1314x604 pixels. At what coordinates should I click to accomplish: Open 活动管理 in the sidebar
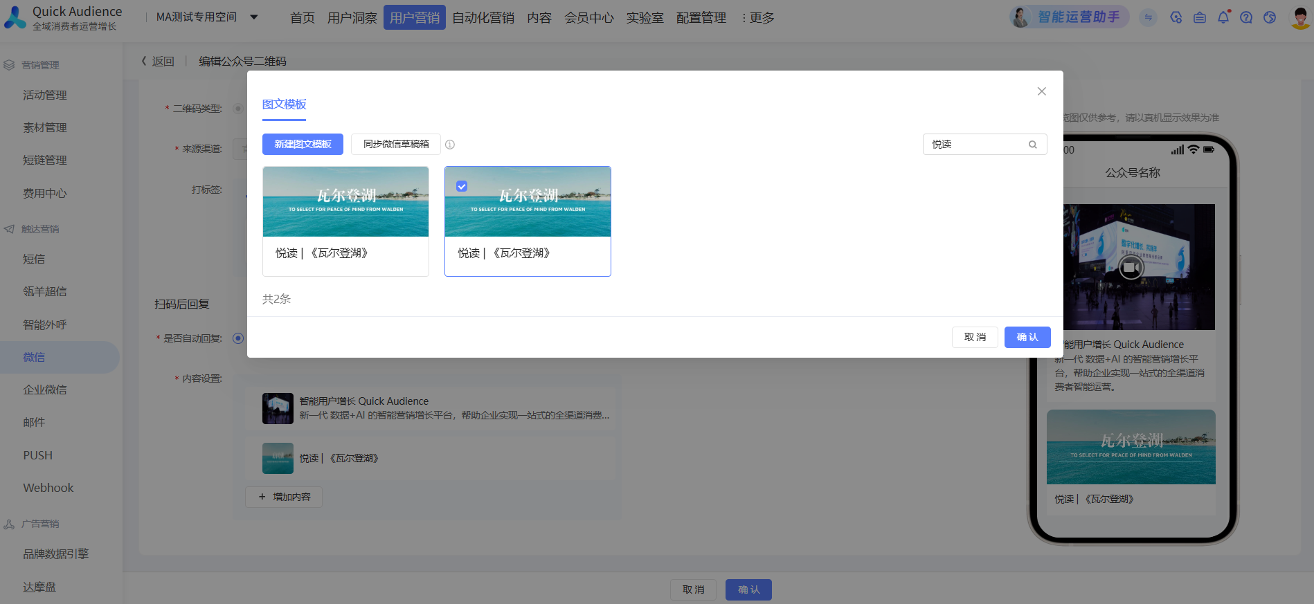point(45,95)
